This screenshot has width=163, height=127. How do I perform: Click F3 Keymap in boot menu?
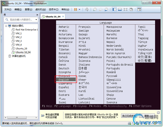[80, 106]
